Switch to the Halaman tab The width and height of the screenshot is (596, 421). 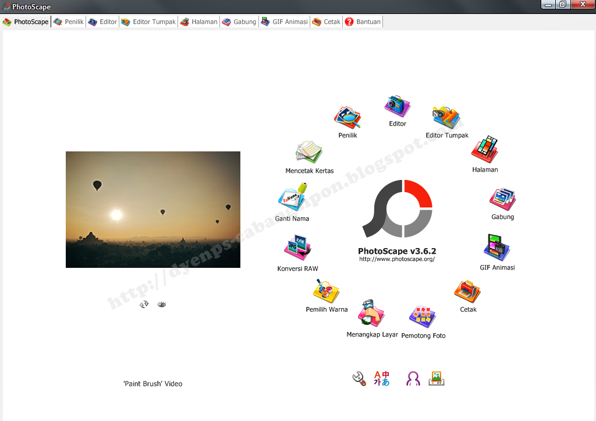[199, 22]
